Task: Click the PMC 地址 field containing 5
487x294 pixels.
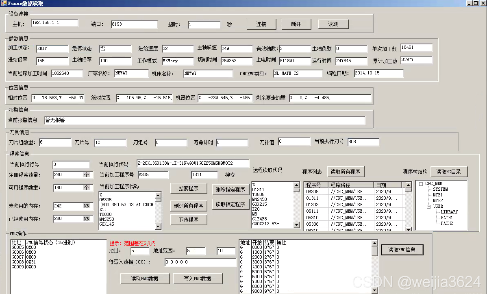Action: point(140,251)
